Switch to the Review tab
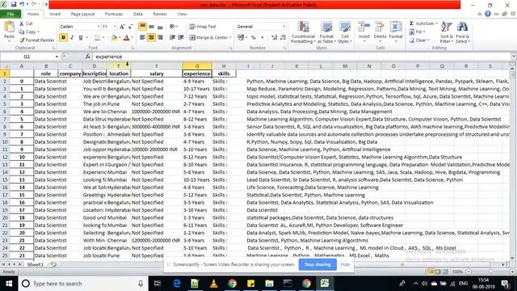517x291 pixels. [160, 15]
